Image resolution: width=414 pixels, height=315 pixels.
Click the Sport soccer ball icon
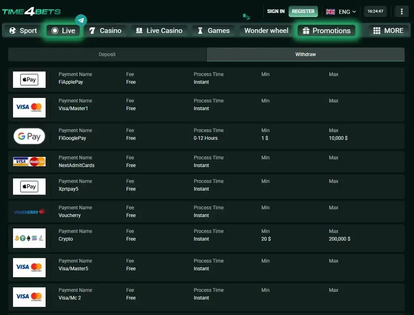tap(12, 30)
